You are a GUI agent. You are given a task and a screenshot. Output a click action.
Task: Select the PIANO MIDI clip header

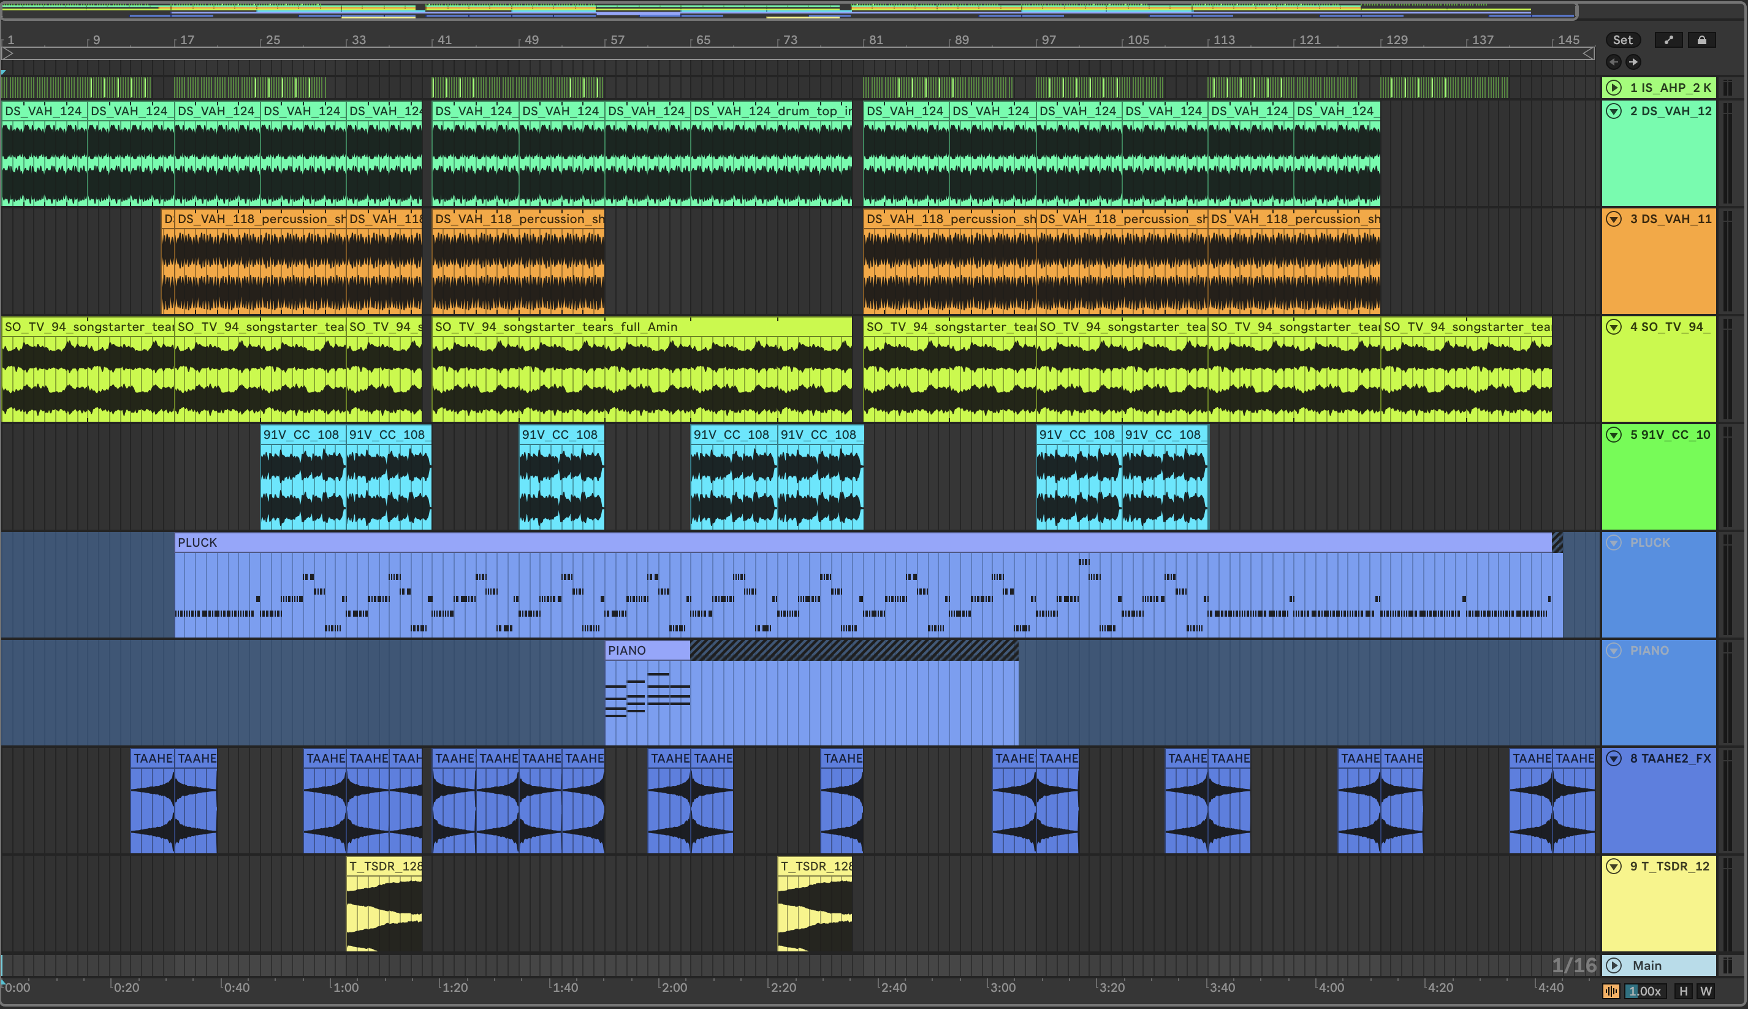click(x=647, y=650)
